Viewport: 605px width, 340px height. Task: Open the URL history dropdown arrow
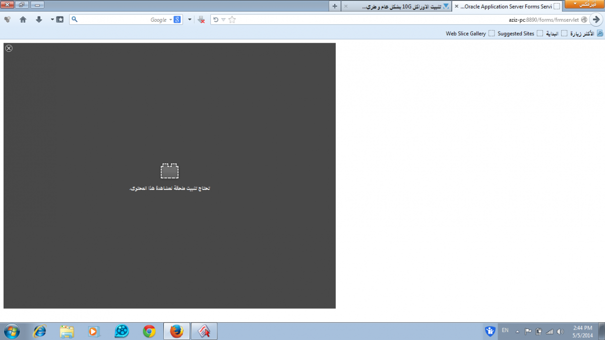point(223,20)
